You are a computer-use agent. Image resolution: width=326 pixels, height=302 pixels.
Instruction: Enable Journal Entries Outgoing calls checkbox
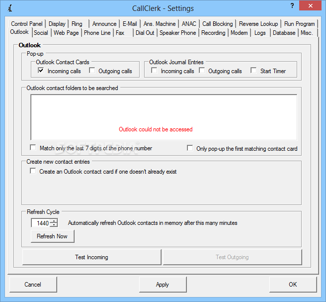pos(202,70)
